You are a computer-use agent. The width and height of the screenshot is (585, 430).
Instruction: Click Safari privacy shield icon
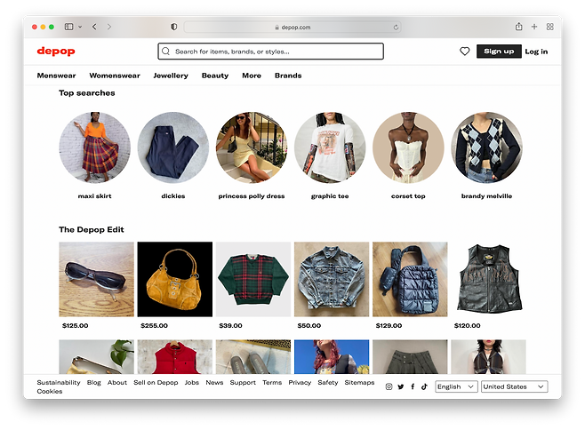[174, 27]
